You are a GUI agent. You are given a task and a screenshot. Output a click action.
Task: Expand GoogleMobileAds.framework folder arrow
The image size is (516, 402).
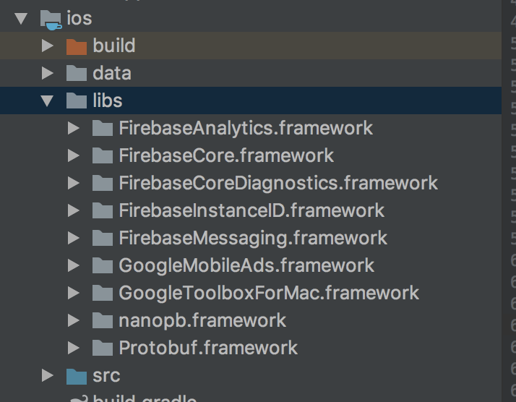(73, 265)
